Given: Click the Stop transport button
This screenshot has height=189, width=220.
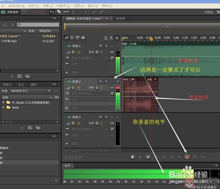Looking at the screenshot, I should click(133, 157).
